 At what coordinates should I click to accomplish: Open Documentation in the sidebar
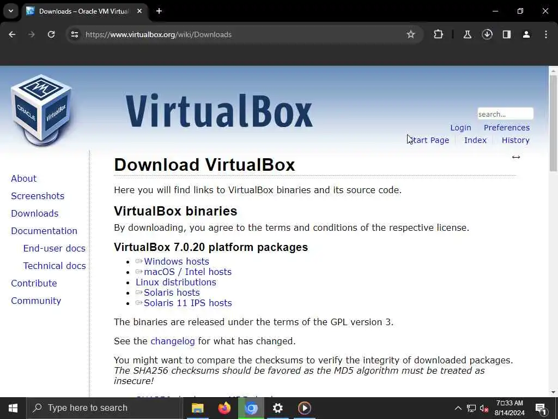pyautogui.click(x=44, y=231)
